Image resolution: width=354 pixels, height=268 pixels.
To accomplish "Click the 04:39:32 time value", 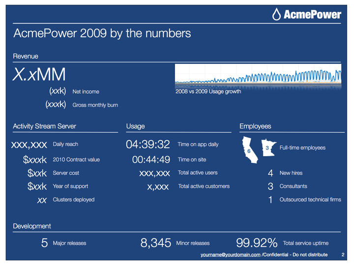I will coord(148,144).
